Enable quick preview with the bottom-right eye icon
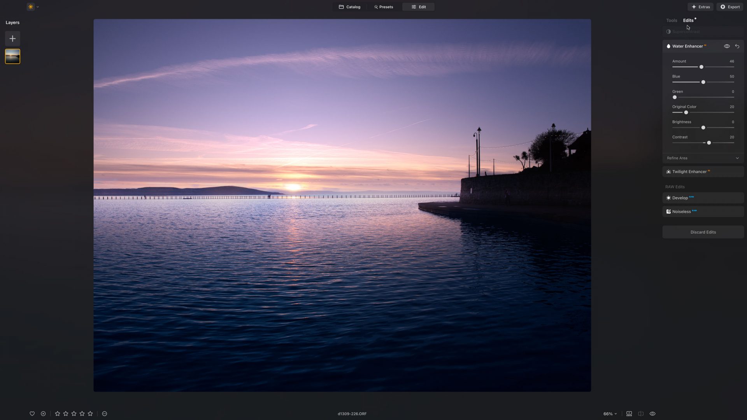This screenshot has width=747, height=420. pos(652,413)
